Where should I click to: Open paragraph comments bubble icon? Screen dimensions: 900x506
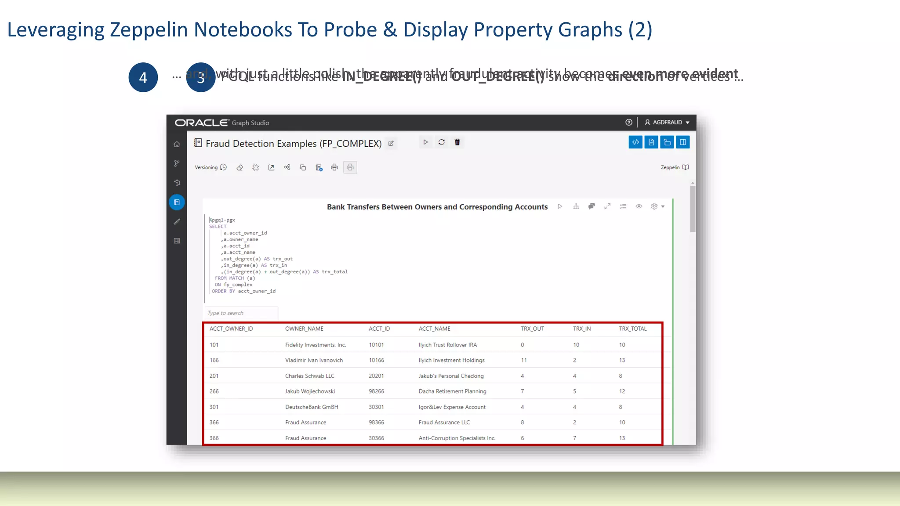(x=592, y=206)
